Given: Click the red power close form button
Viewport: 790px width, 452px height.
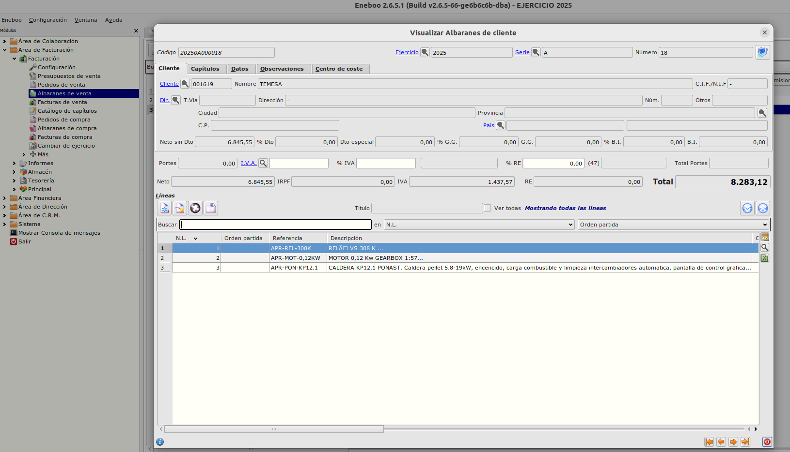Looking at the screenshot, I should (767, 442).
